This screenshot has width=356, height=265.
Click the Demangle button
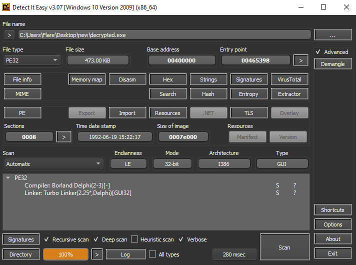coord(333,64)
